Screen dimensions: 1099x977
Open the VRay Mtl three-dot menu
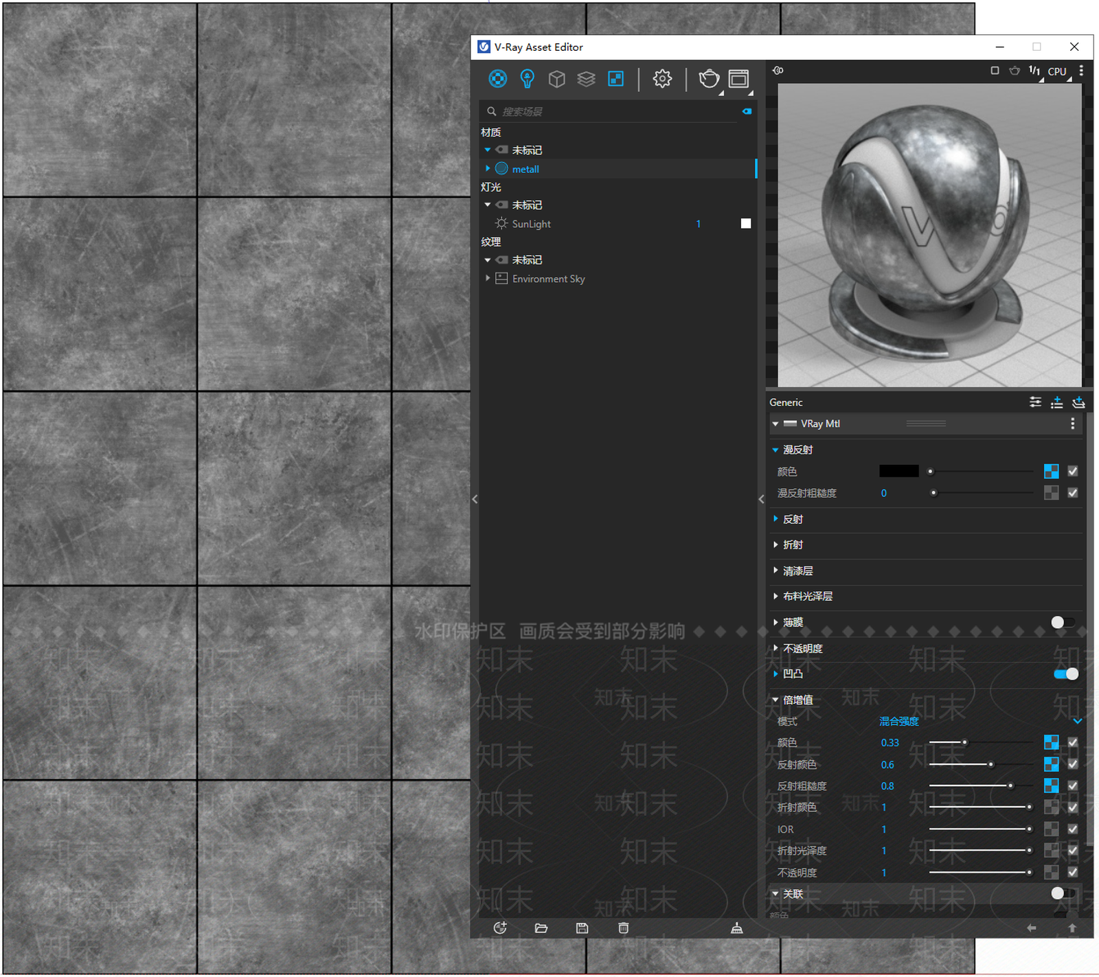pyautogui.click(x=1073, y=424)
